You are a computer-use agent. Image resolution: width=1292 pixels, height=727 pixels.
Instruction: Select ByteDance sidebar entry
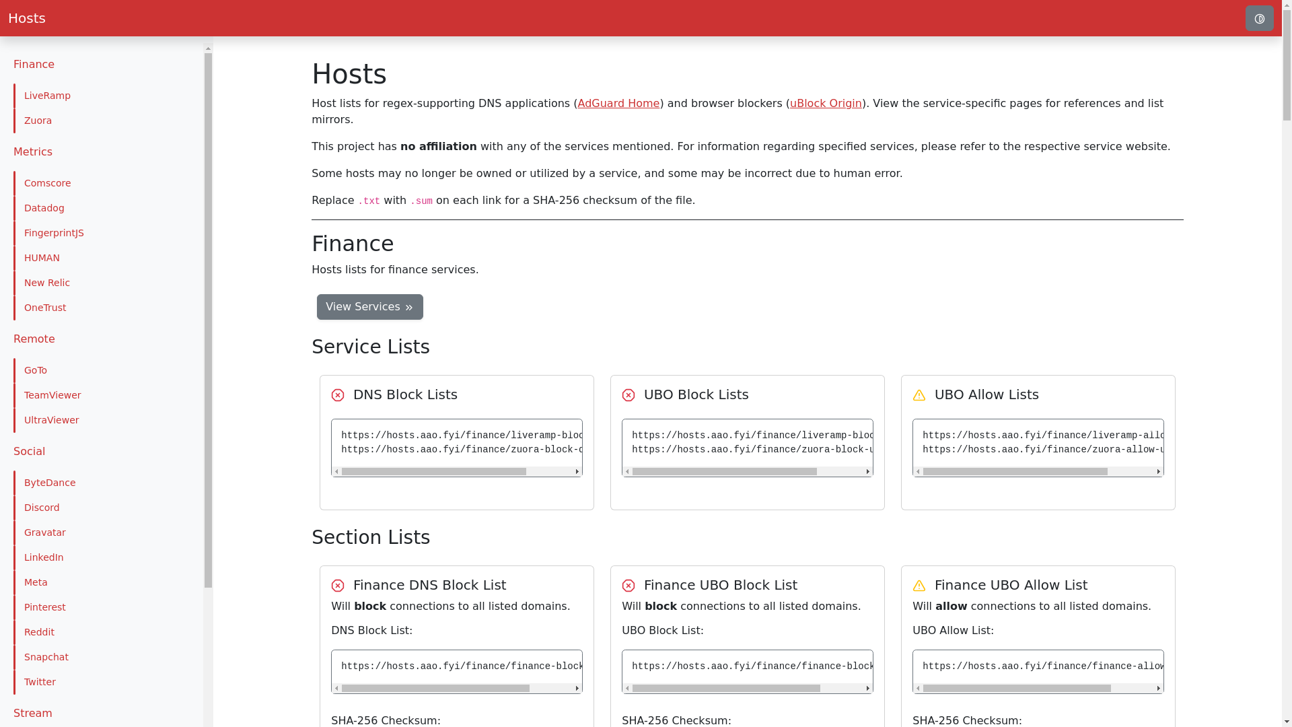50,483
